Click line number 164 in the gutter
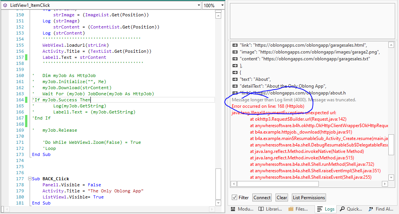This screenshot has height=214, width=399. point(20,100)
